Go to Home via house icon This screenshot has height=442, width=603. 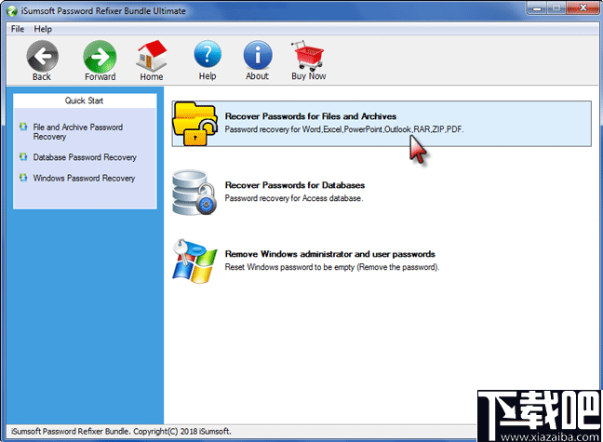(x=152, y=56)
